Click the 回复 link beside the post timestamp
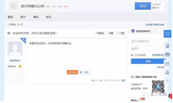This screenshot has width=173, height=103. pyautogui.click(x=123, y=80)
